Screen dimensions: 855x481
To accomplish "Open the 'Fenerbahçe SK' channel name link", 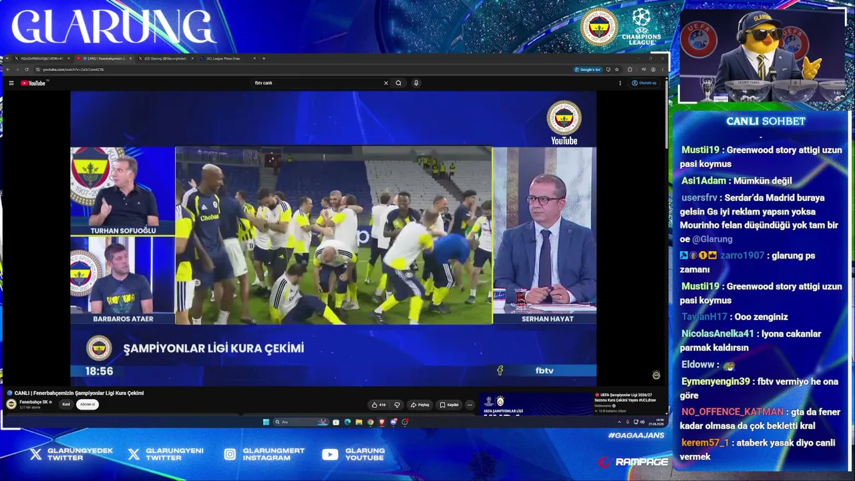I will tap(33, 402).
